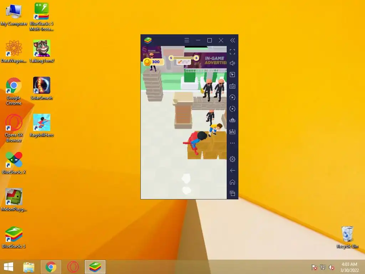The height and width of the screenshot is (274, 365).
Task: Open the clock showing 4:03 AM
Action: coord(349,267)
